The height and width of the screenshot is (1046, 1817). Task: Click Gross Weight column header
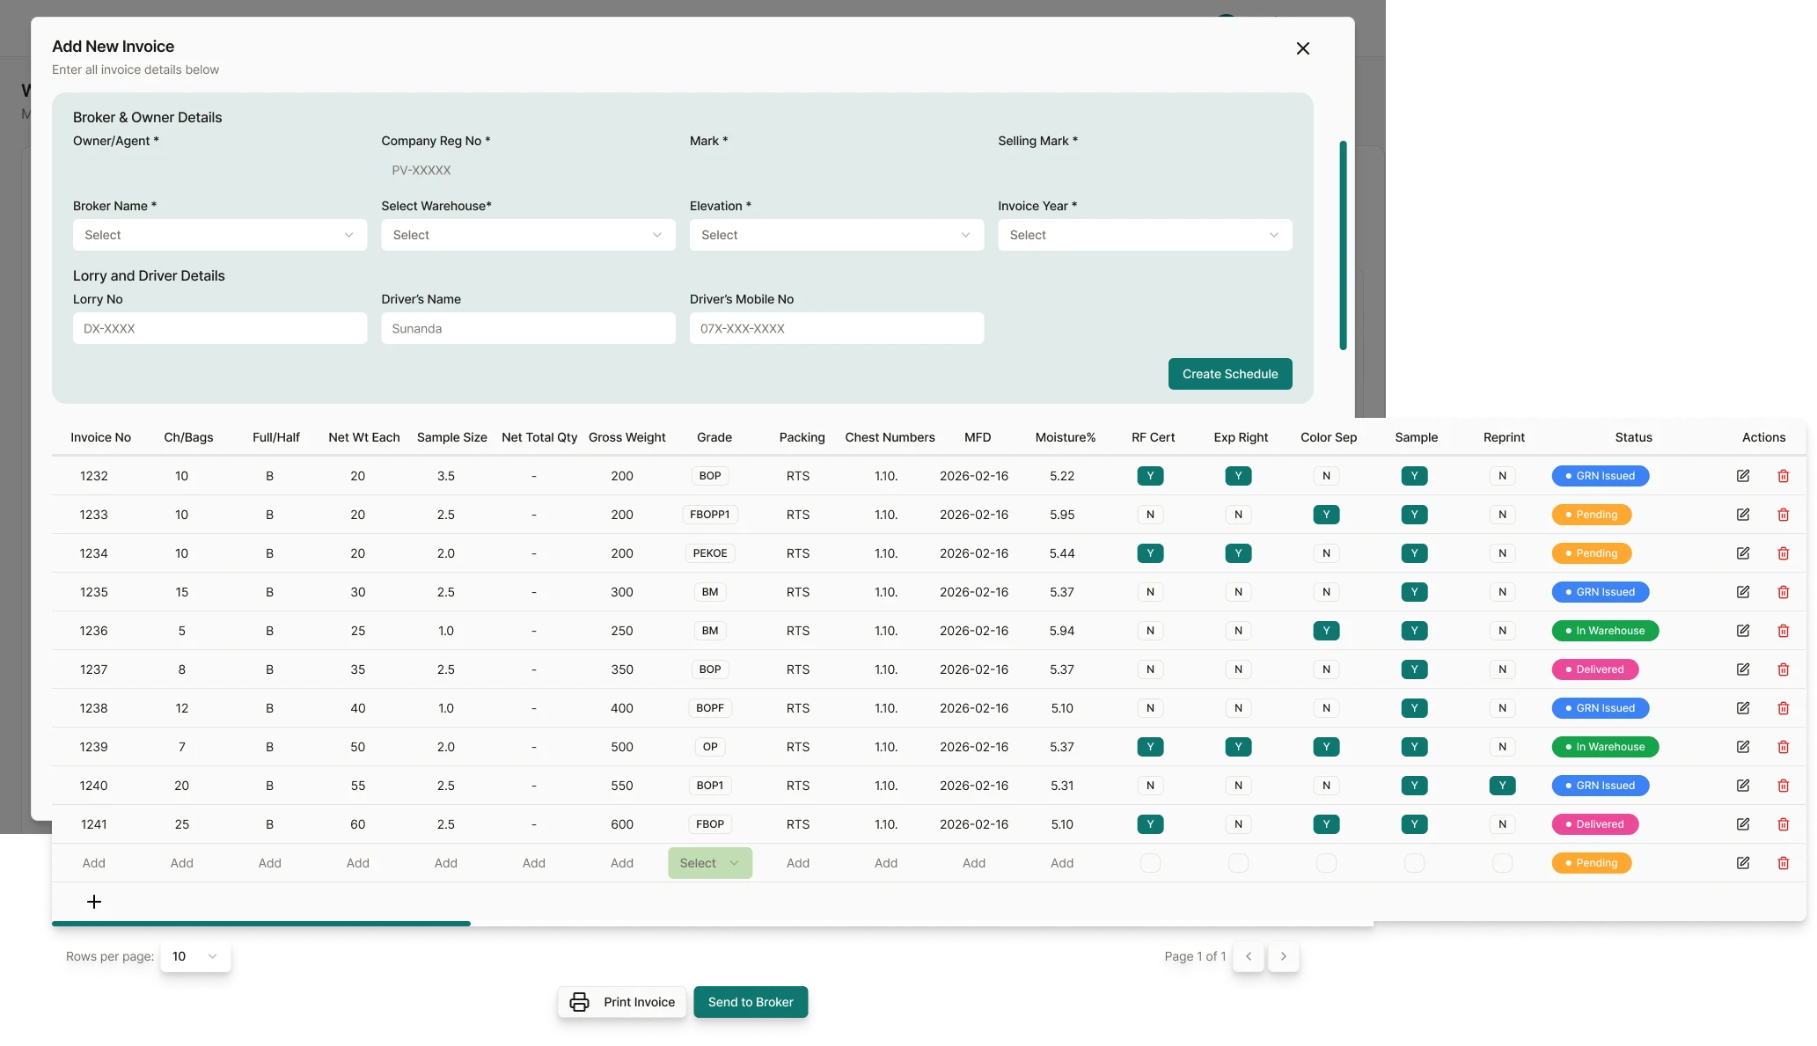tap(627, 437)
